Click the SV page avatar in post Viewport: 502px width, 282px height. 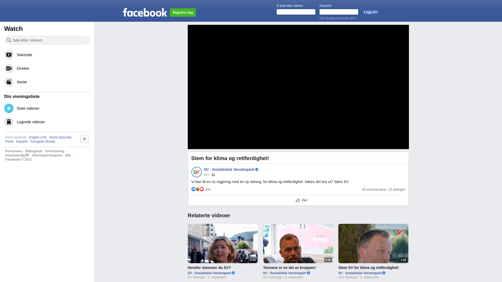coord(197,172)
